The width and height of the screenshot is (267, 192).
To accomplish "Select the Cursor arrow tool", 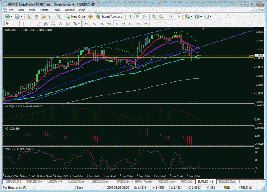I will 7,24.
